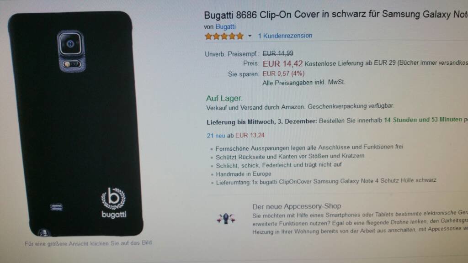Click the five-star rating icons
468x263 pixels.
(x=224, y=37)
